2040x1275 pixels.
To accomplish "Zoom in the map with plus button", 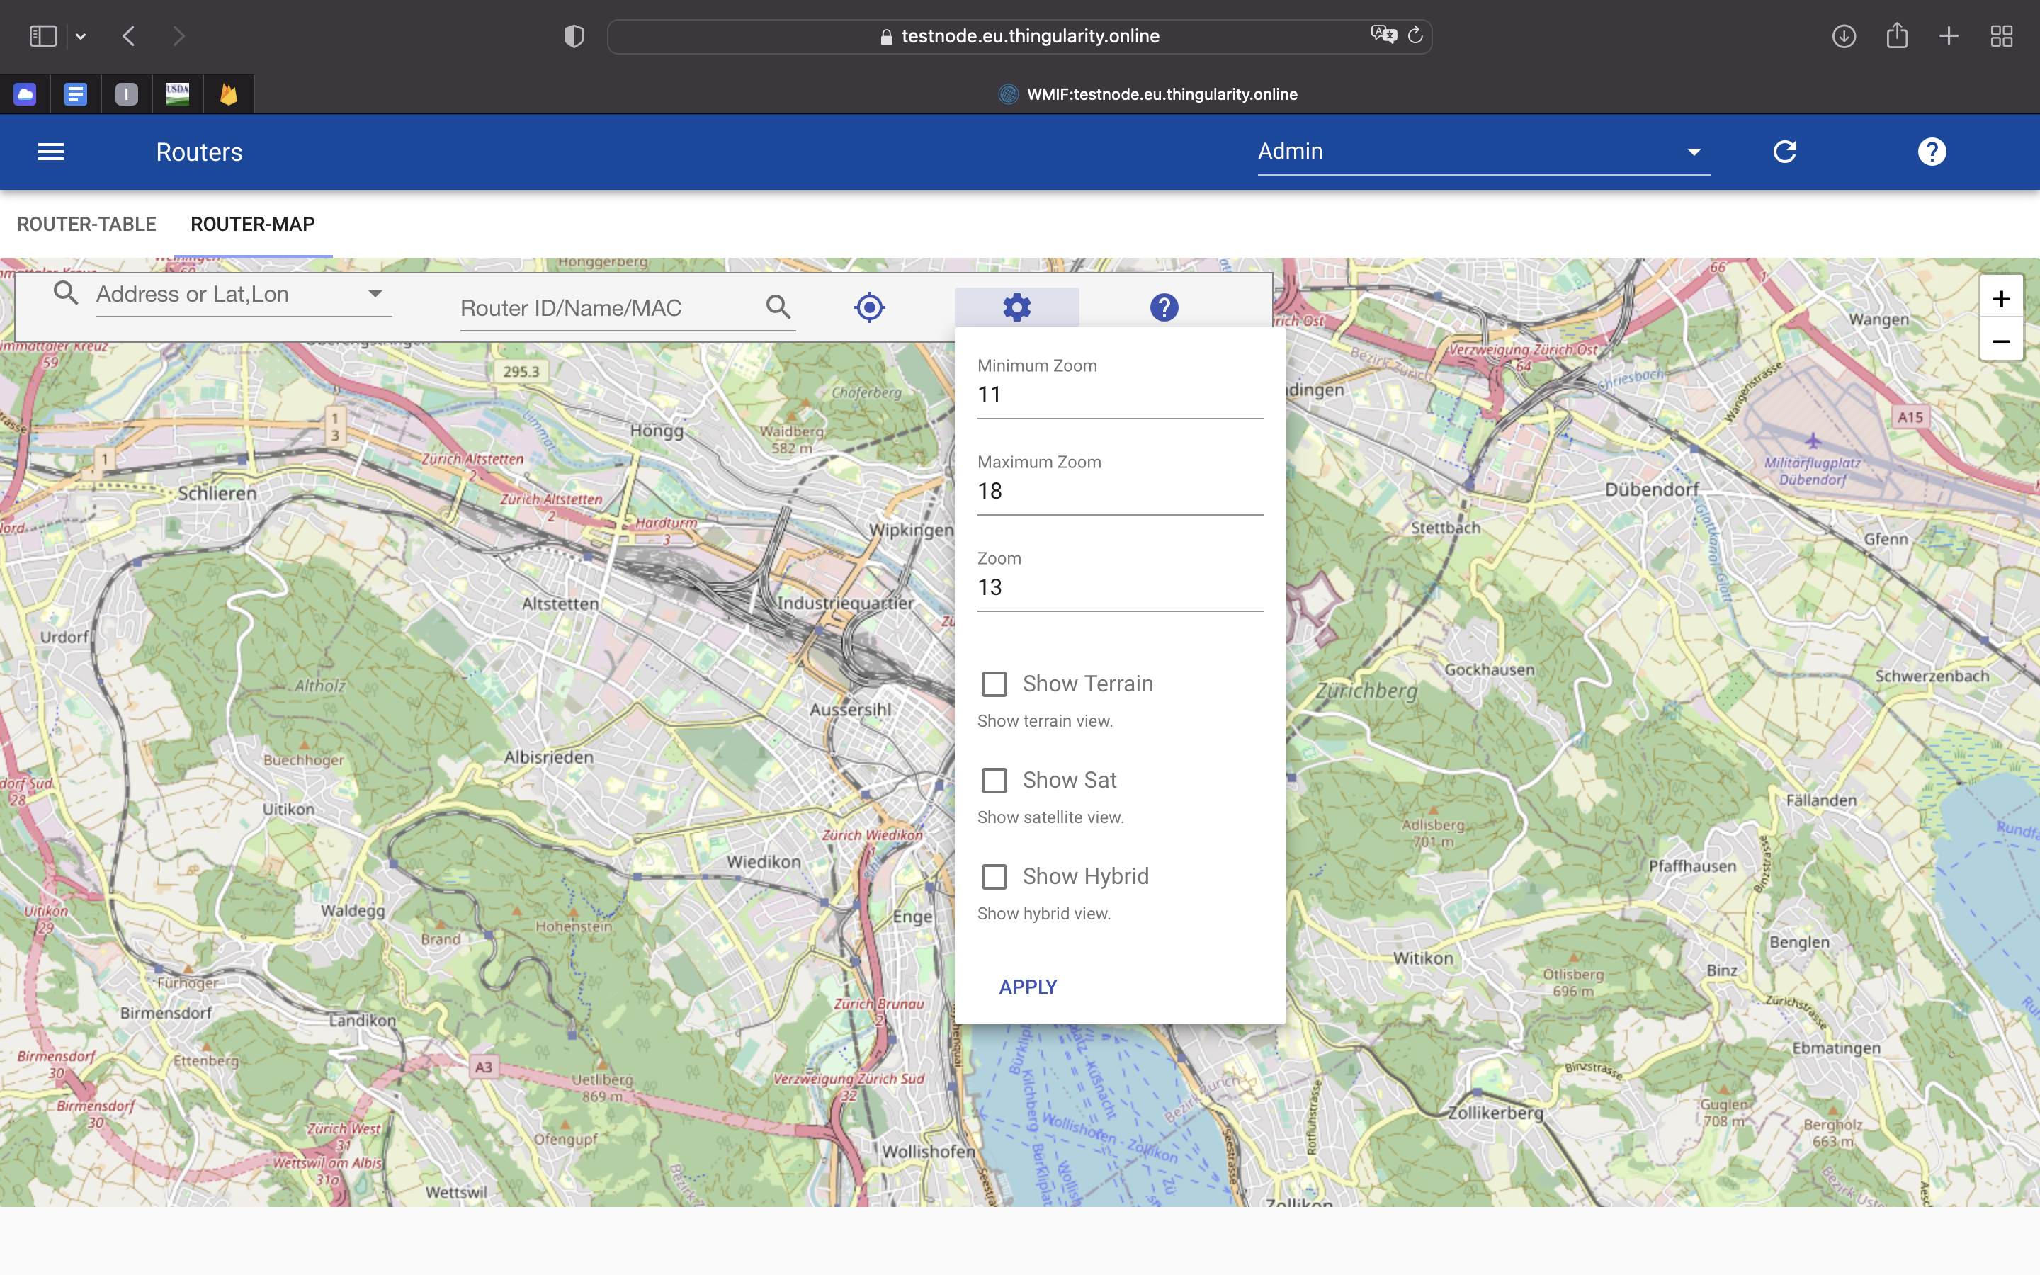I will click(2000, 298).
